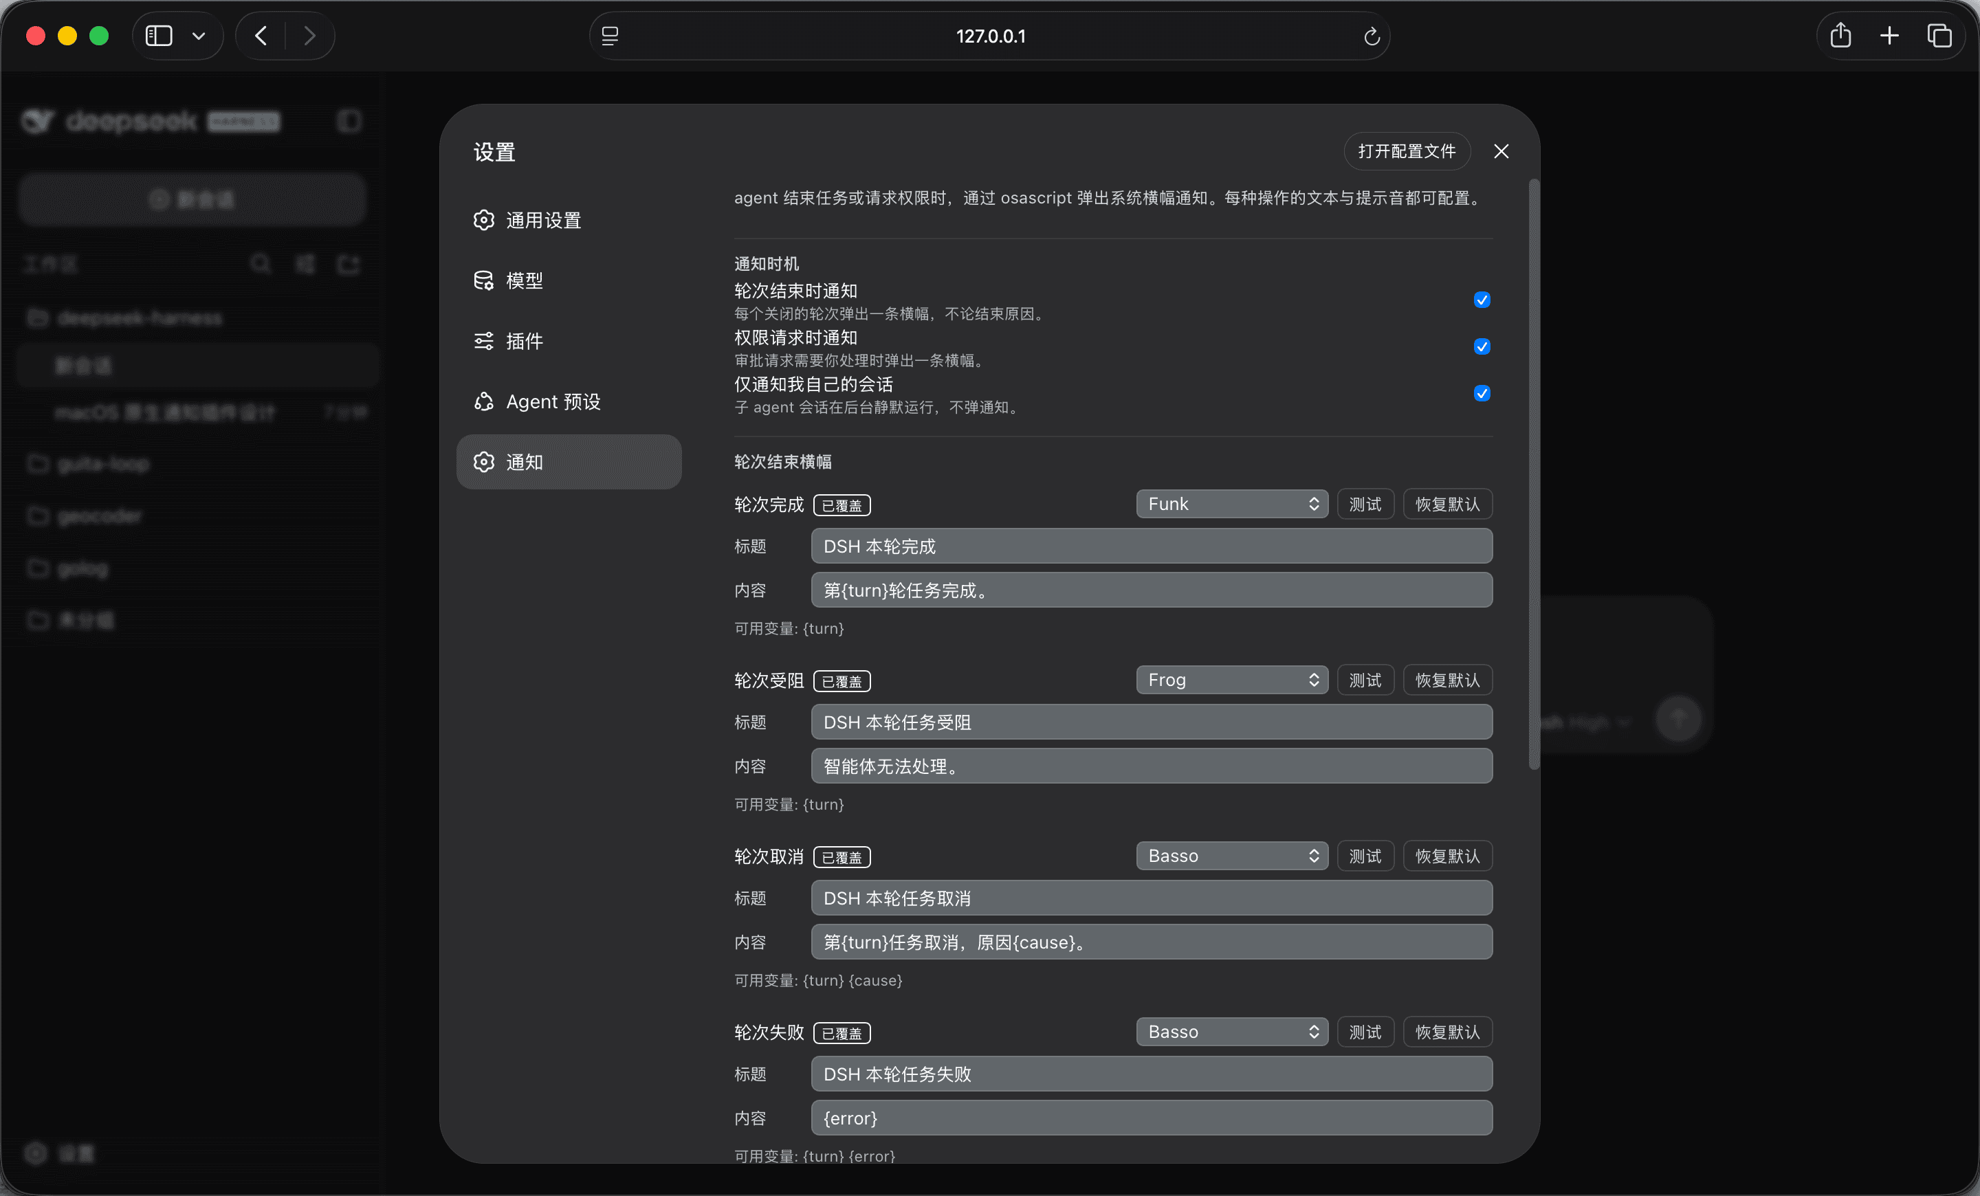1980x1196 pixels.
Task: Open the 插件 settings section
Action: point(569,340)
